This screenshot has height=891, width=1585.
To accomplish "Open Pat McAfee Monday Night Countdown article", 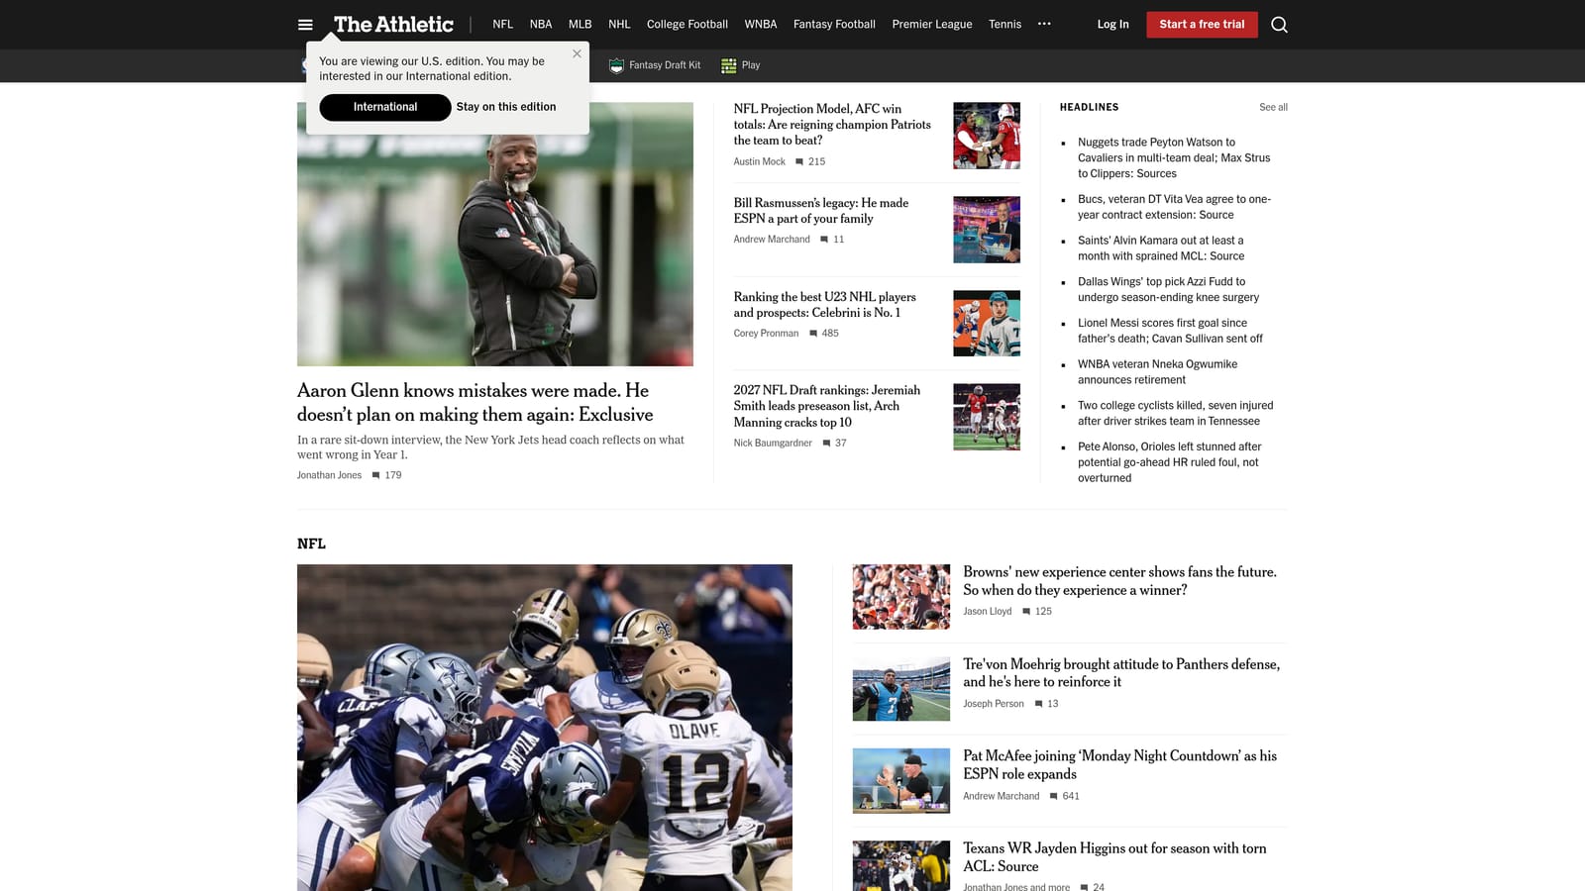I will pyautogui.click(x=1119, y=765).
